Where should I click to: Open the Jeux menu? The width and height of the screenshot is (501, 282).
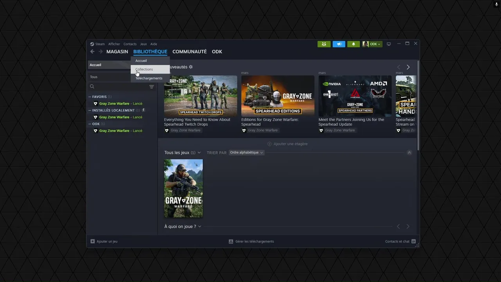143,44
